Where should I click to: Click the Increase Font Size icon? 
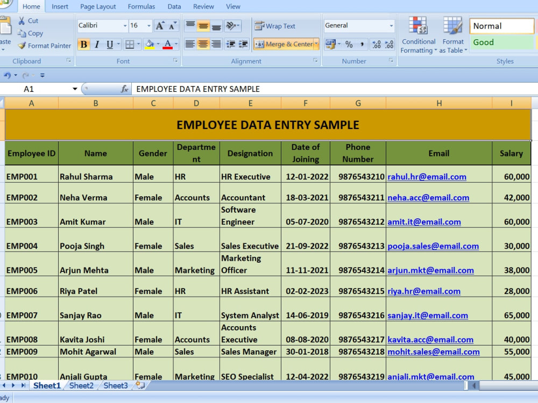coord(160,26)
